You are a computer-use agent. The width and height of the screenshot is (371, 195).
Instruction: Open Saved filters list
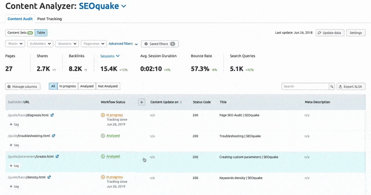pos(160,44)
